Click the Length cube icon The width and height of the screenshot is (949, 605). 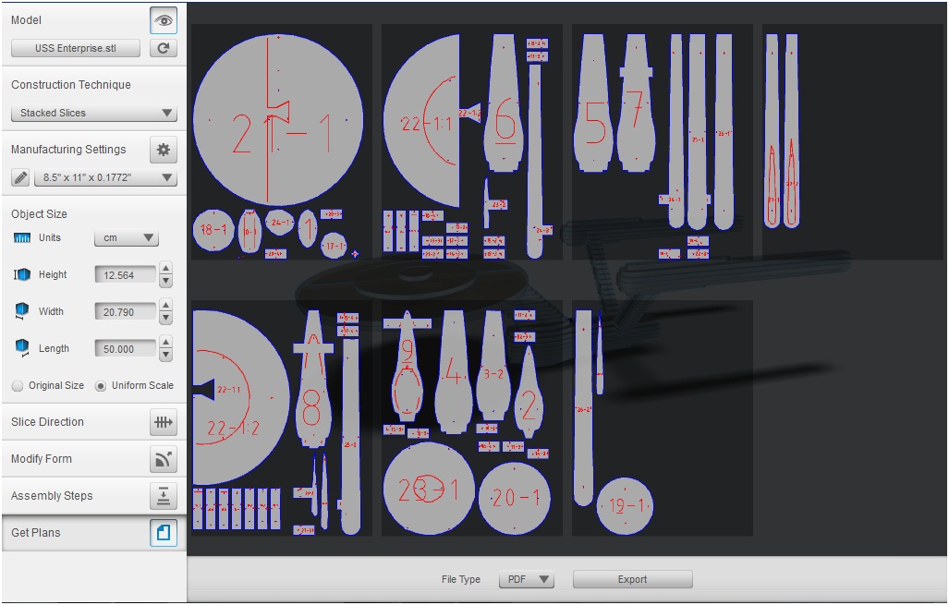tap(22, 348)
